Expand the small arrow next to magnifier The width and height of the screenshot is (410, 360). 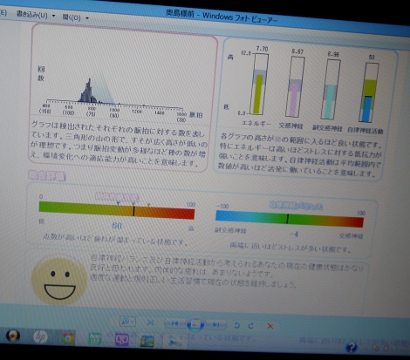[133, 322]
